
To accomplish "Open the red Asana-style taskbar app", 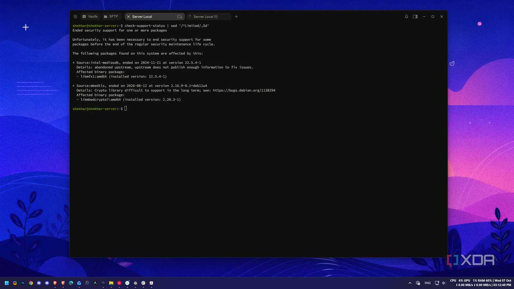I will 151,283.
